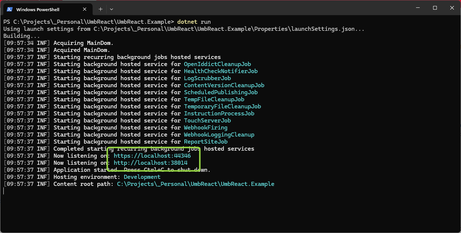Open a new terminal tab with plus

click(100, 9)
